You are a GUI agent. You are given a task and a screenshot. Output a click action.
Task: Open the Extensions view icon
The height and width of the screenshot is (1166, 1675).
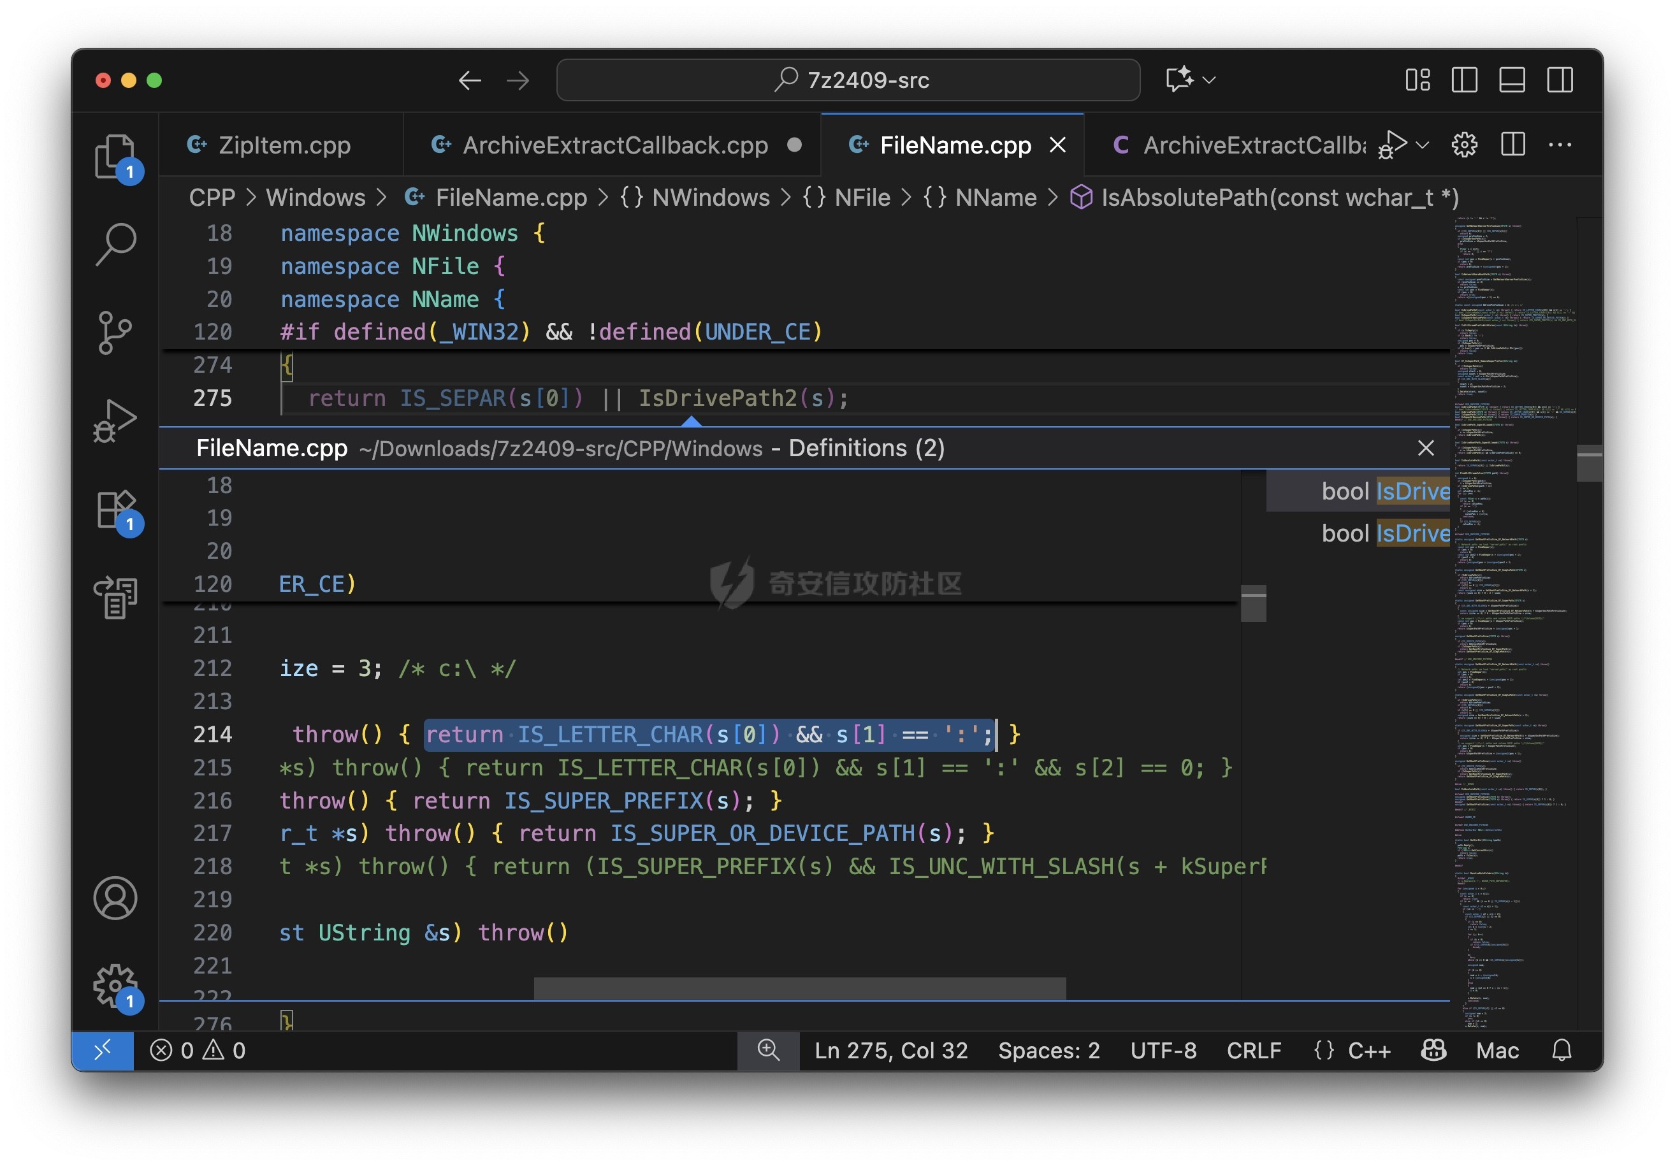pyautogui.click(x=115, y=509)
